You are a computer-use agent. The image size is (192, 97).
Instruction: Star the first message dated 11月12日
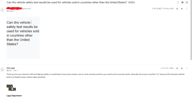pyautogui.click(x=177, y=9)
